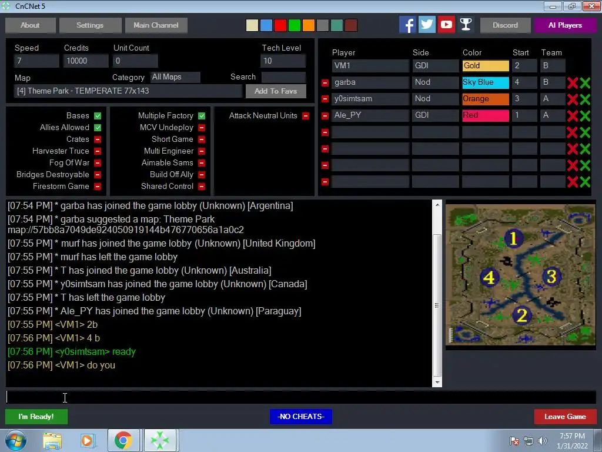Image resolution: width=602 pixels, height=452 pixels.
Task: Select start position 1 on map preview
Action: [x=513, y=238]
